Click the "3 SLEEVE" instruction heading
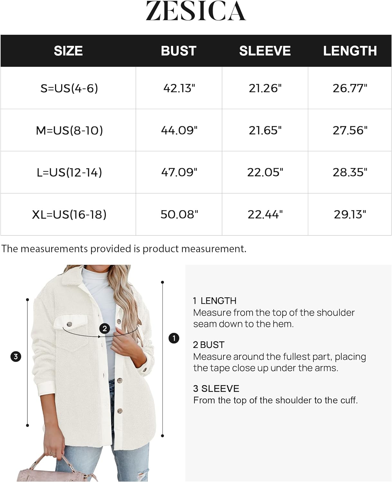Viewport: 392px width, 482px height. (x=216, y=388)
